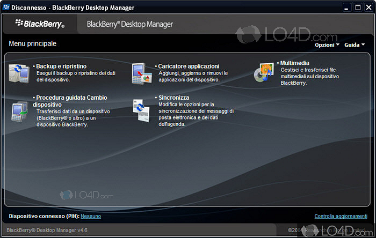Viewport: 376px width, 238px height.
Task: Minimize the Desktop Manager window
Action: tap(346, 8)
